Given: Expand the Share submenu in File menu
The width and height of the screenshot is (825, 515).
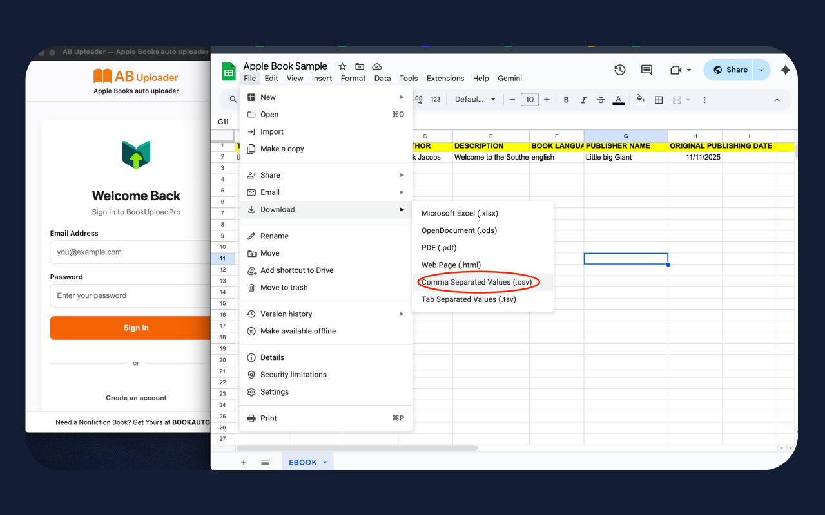Looking at the screenshot, I should click(326, 175).
